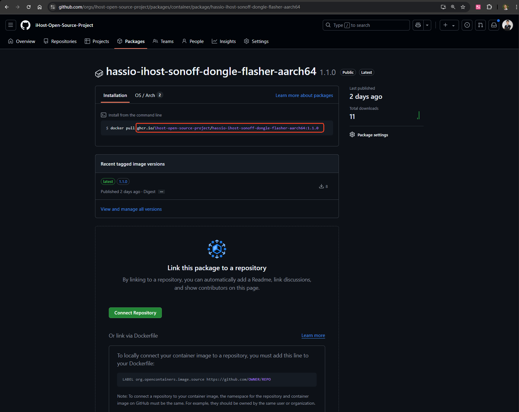Switch to the Overview tab

pyautogui.click(x=22, y=41)
